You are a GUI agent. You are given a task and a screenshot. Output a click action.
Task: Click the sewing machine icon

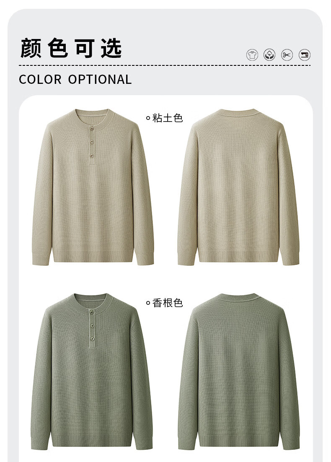(305, 55)
